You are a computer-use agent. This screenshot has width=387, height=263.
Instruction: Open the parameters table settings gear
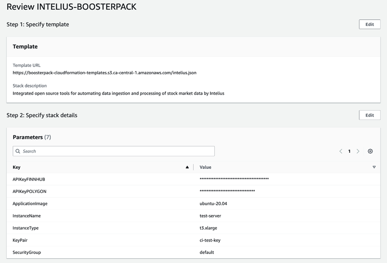click(x=370, y=151)
